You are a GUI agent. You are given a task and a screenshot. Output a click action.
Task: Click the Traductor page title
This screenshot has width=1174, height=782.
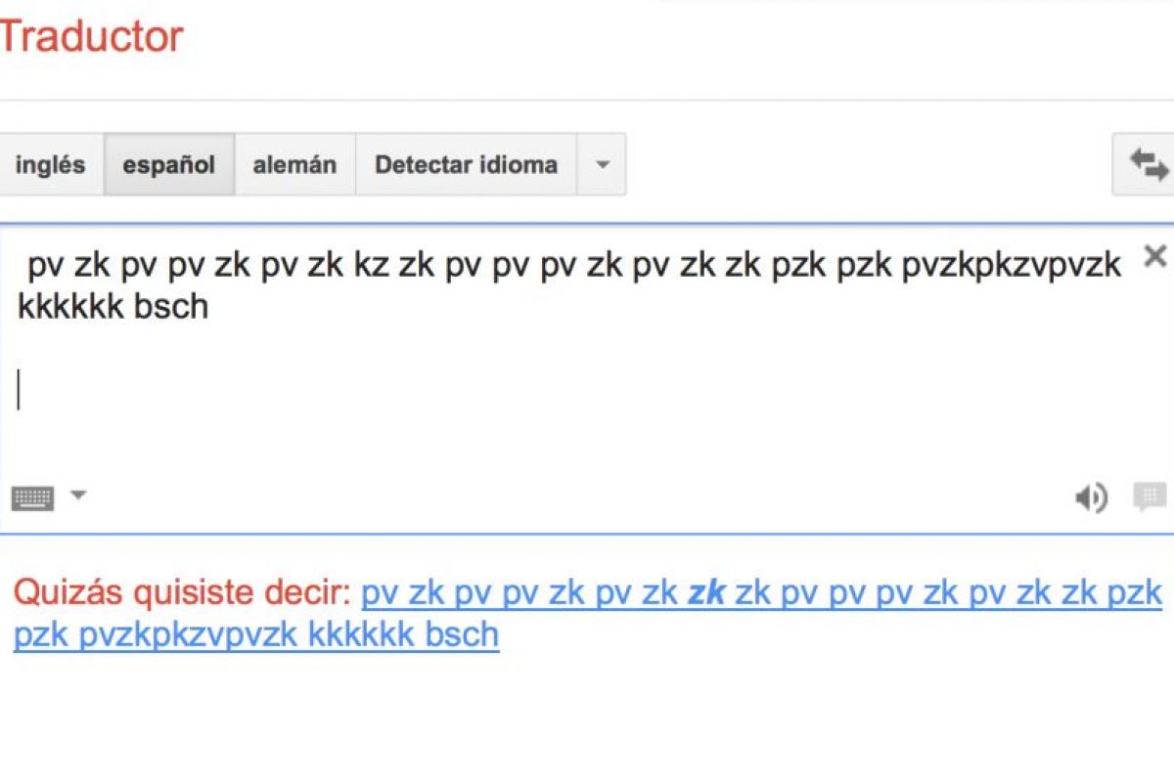(91, 37)
